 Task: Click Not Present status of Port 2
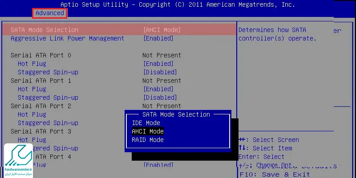(162, 106)
